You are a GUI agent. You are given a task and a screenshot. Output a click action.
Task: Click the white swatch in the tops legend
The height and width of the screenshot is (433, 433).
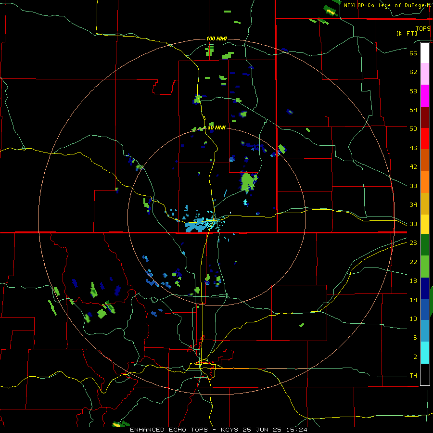[x=425, y=53]
